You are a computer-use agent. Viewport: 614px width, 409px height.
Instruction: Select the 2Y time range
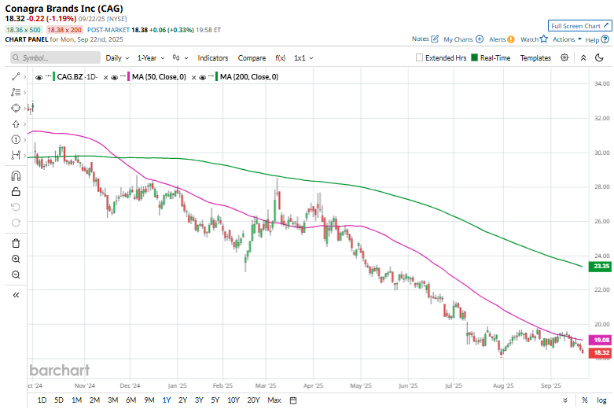click(182, 400)
